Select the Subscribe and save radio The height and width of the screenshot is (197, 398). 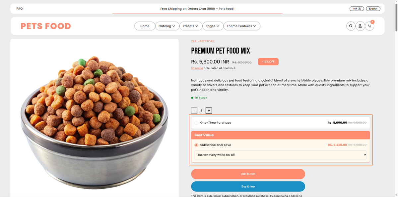[196, 145]
